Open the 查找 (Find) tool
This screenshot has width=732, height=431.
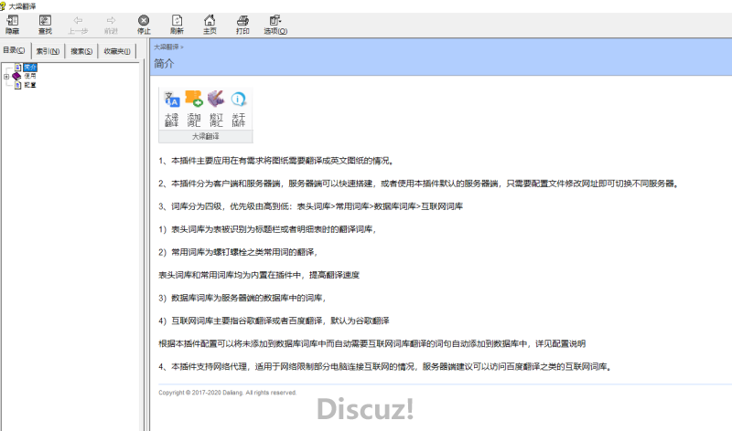45,23
